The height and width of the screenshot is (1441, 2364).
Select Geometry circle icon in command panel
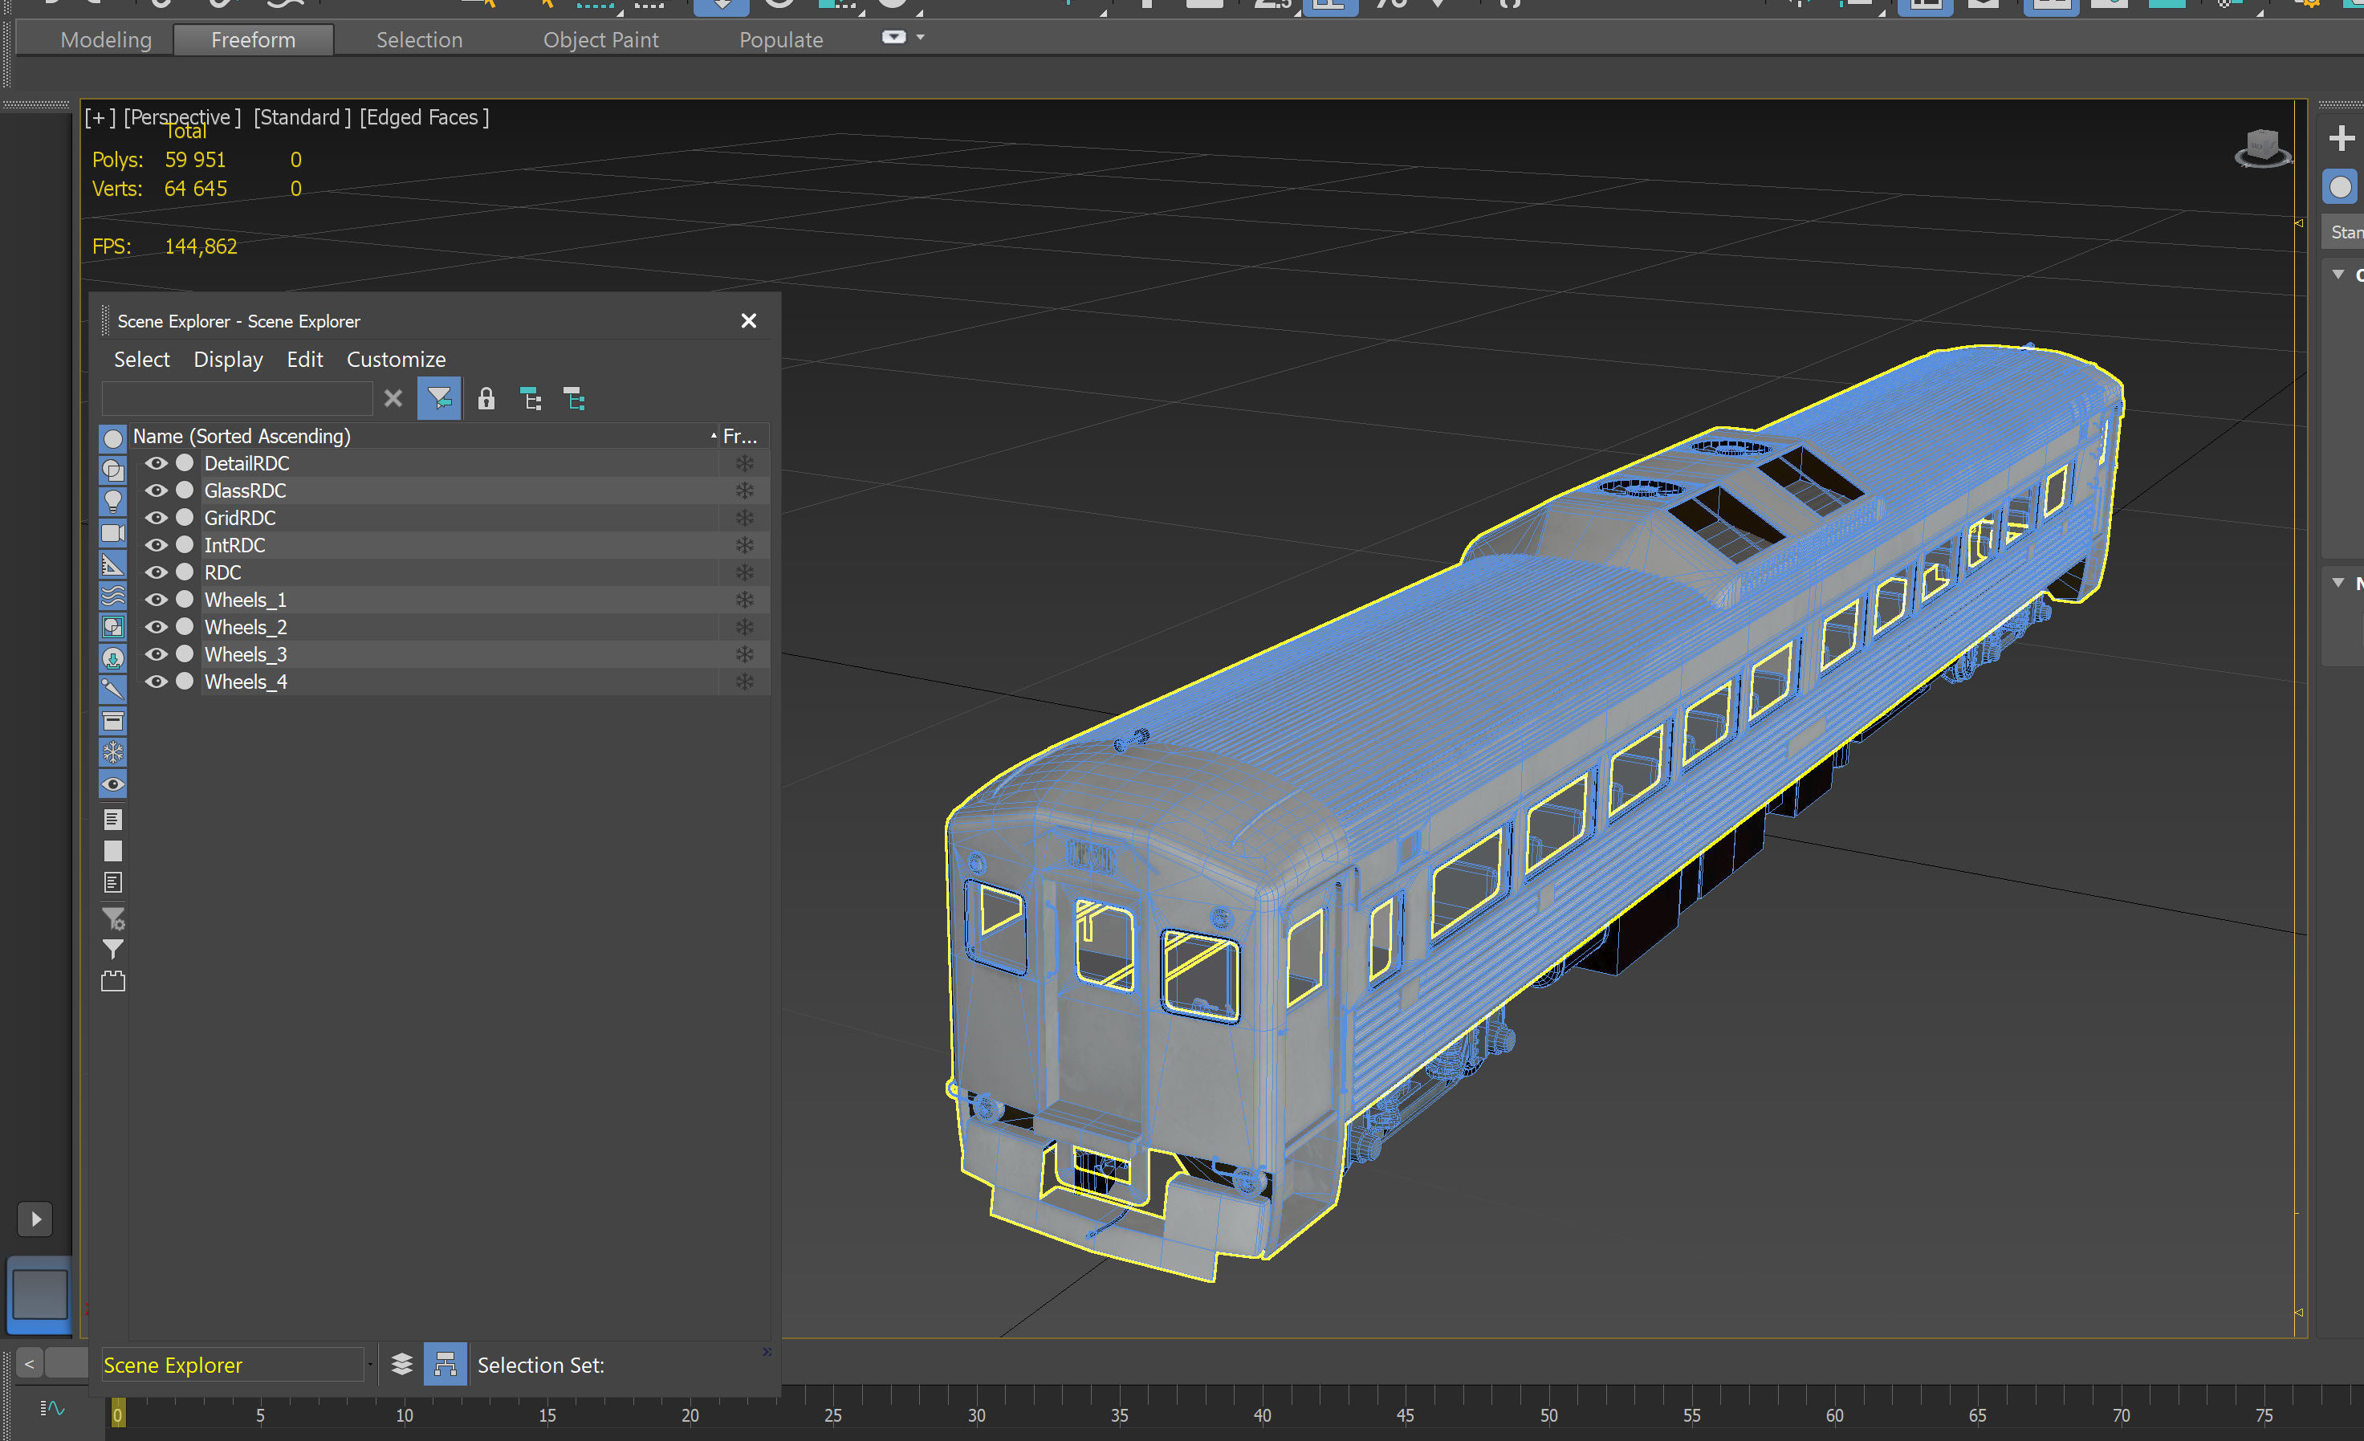pyautogui.click(x=2341, y=187)
